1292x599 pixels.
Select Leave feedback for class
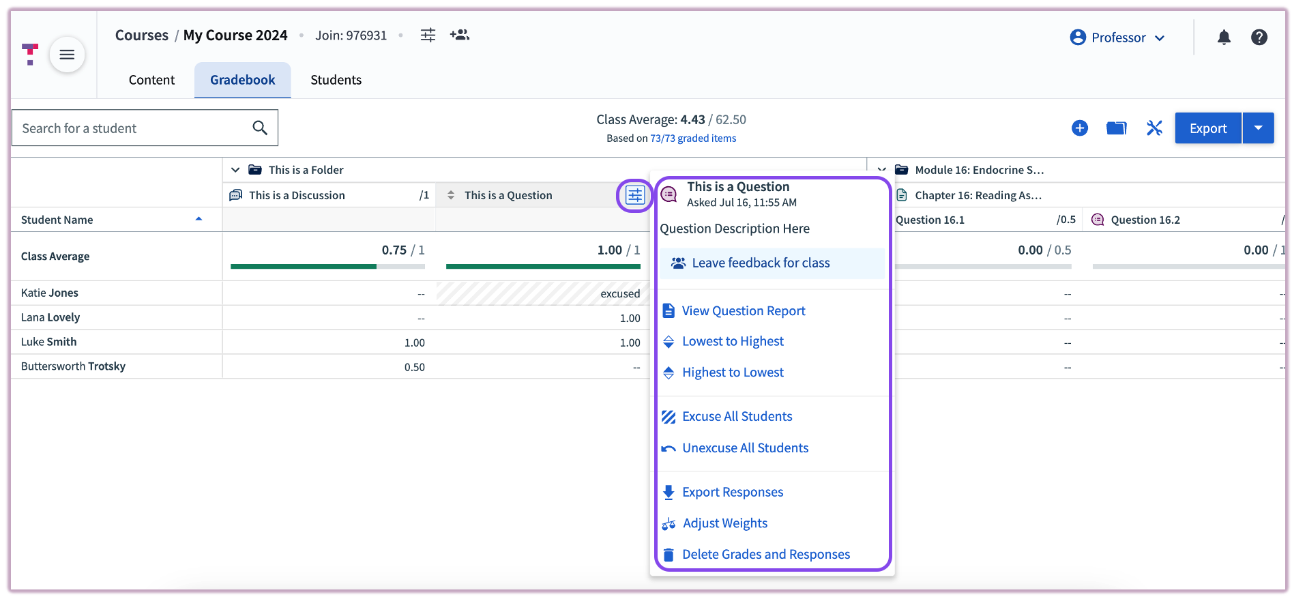point(772,263)
